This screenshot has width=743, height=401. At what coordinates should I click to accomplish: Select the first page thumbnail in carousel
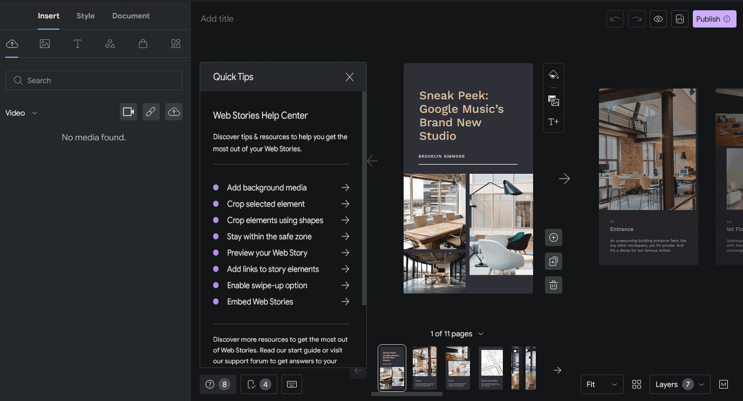392,368
